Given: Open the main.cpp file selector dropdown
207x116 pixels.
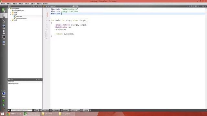Looking at the screenshot, I should click(x=60, y=6).
